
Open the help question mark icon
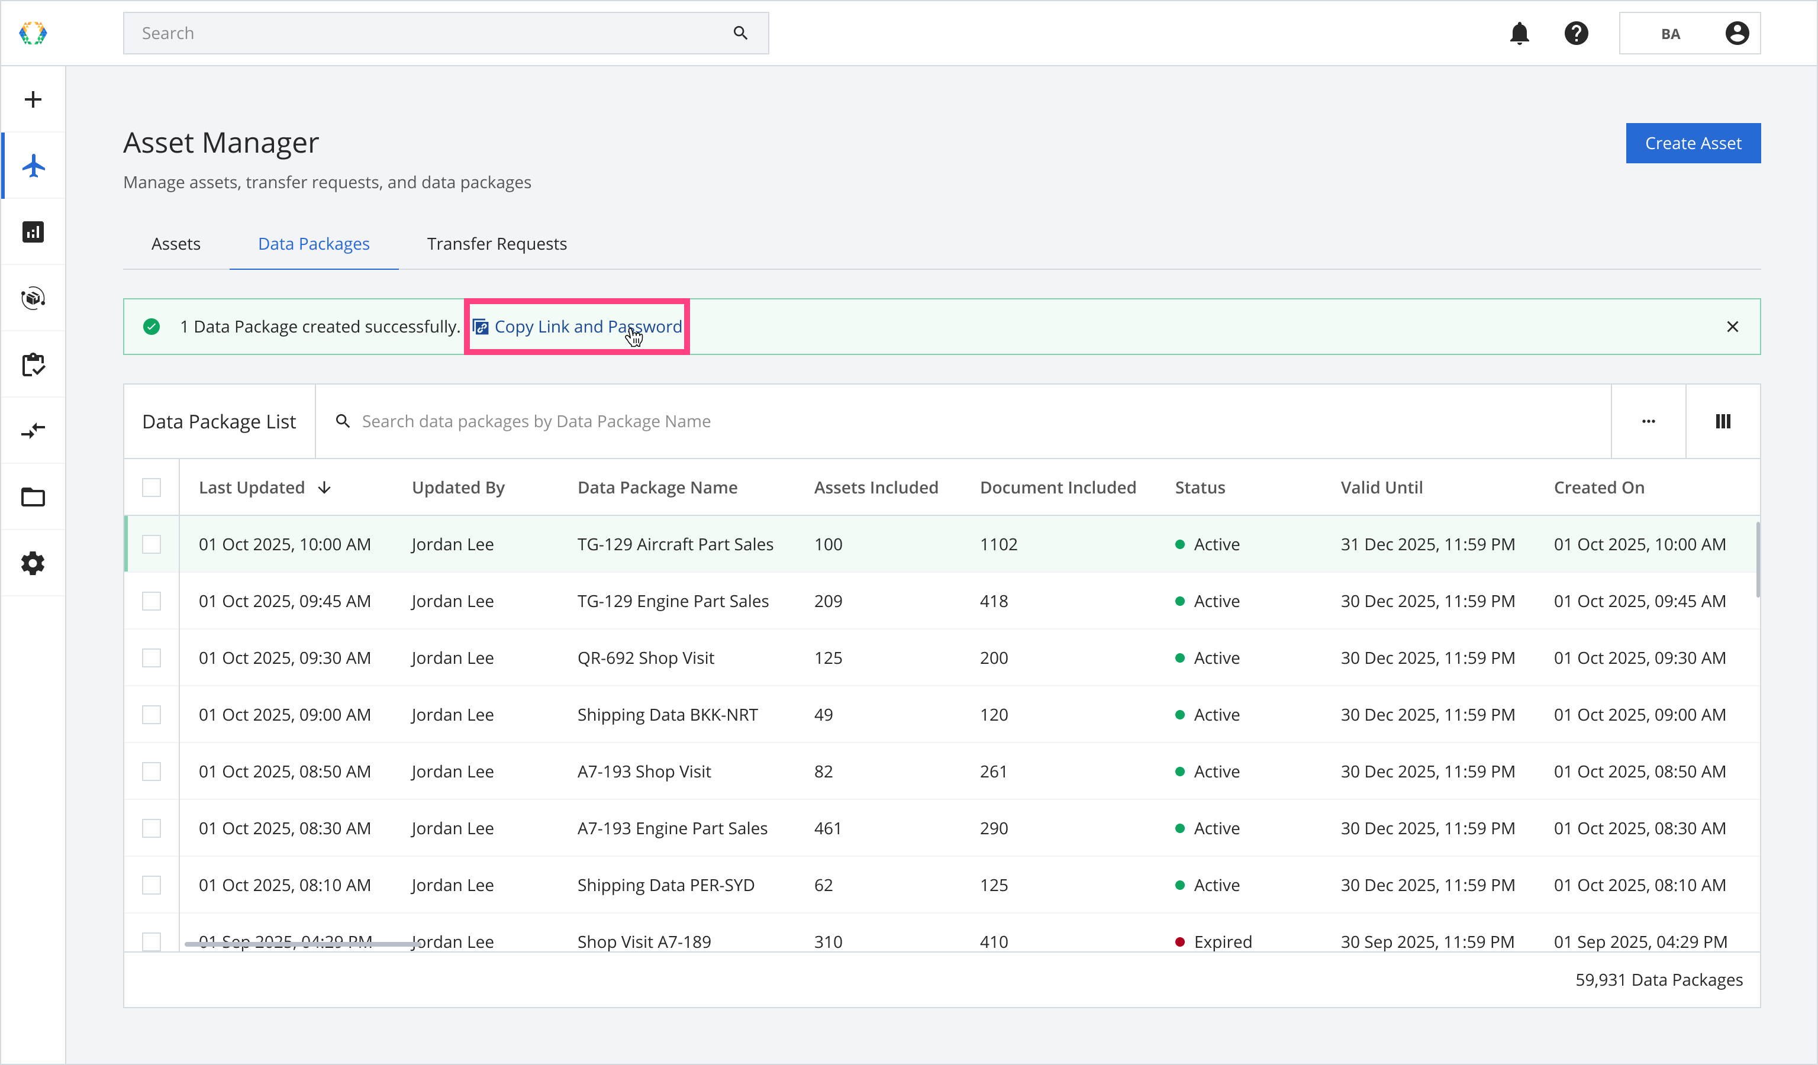(x=1577, y=33)
